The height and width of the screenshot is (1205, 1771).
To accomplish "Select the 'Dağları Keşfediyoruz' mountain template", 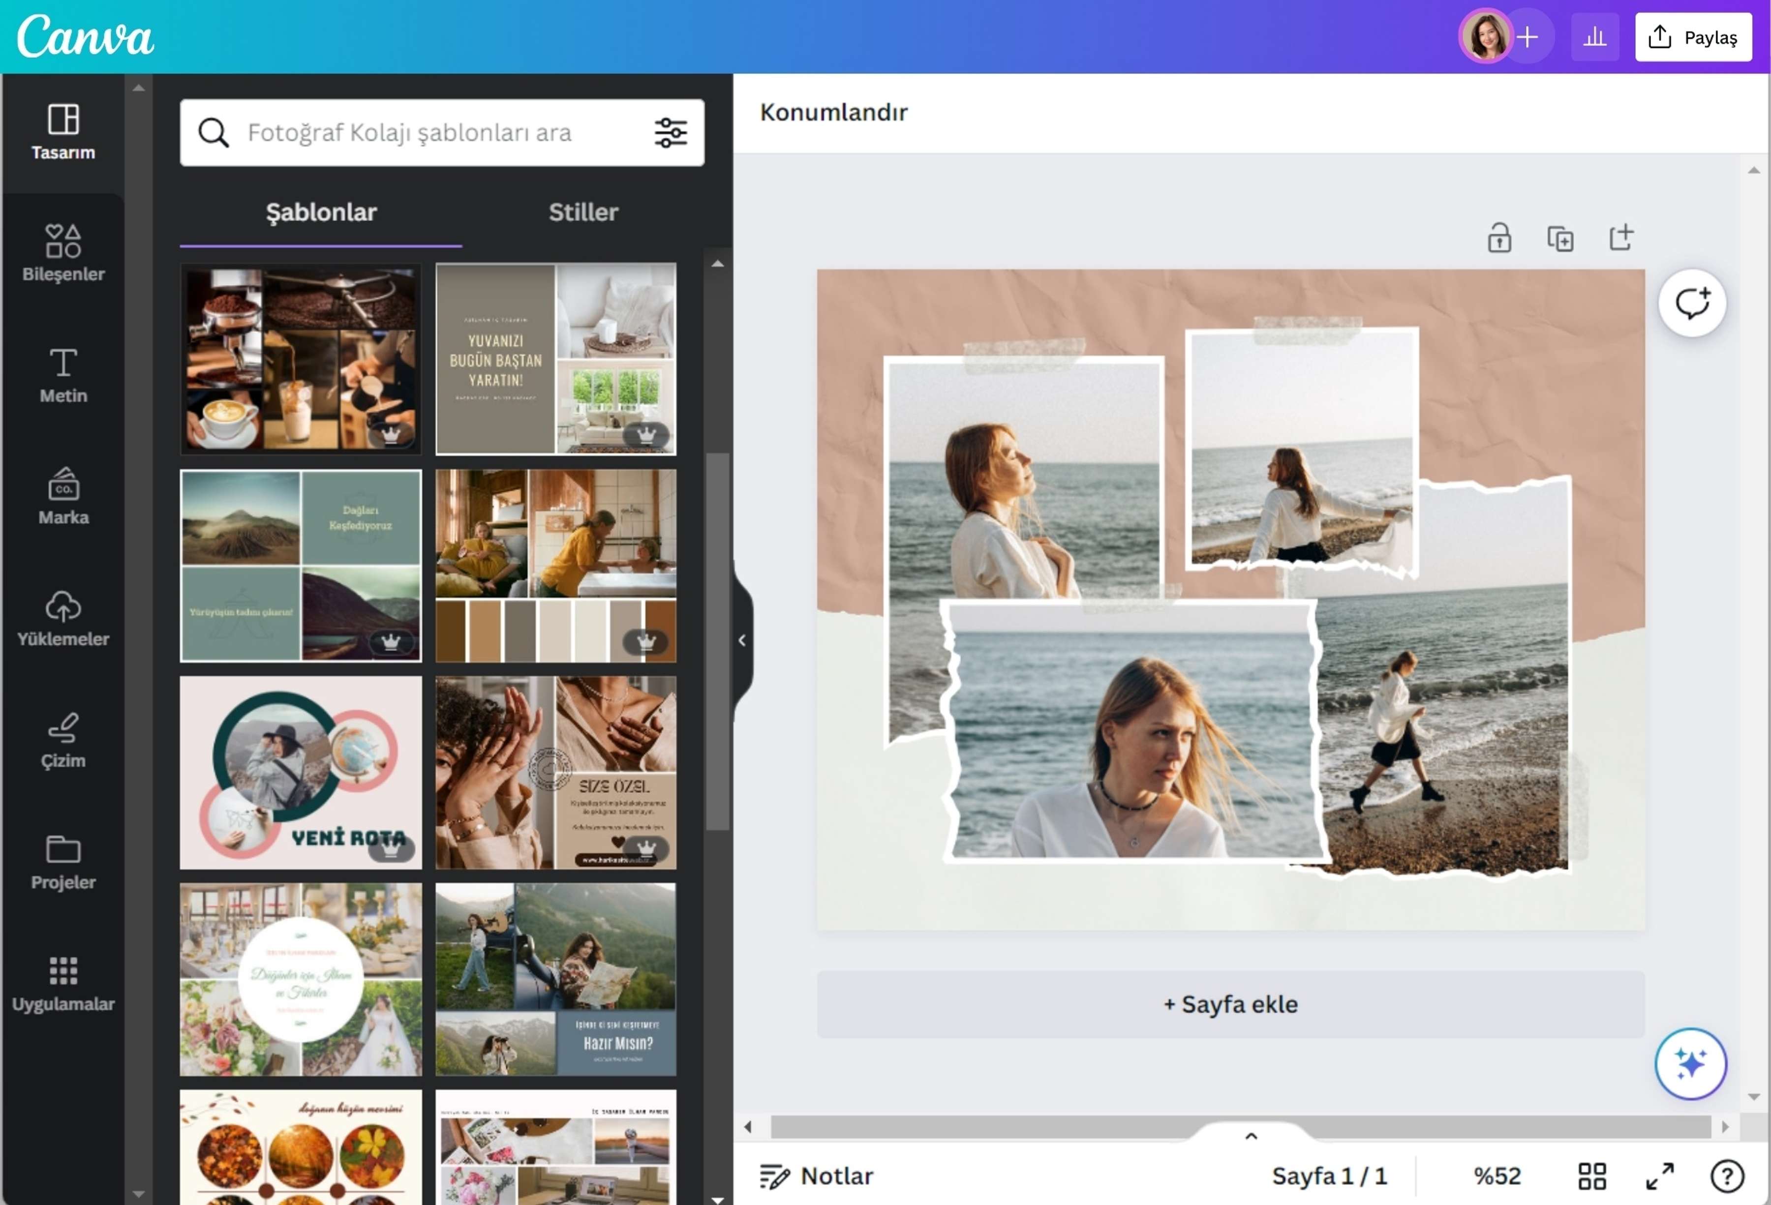I will pyautogui.click(x=300, y=565).
